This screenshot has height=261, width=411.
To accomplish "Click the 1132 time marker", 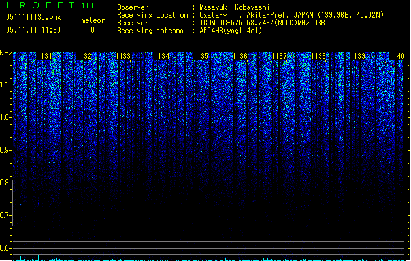I will [x=84, y=56].
